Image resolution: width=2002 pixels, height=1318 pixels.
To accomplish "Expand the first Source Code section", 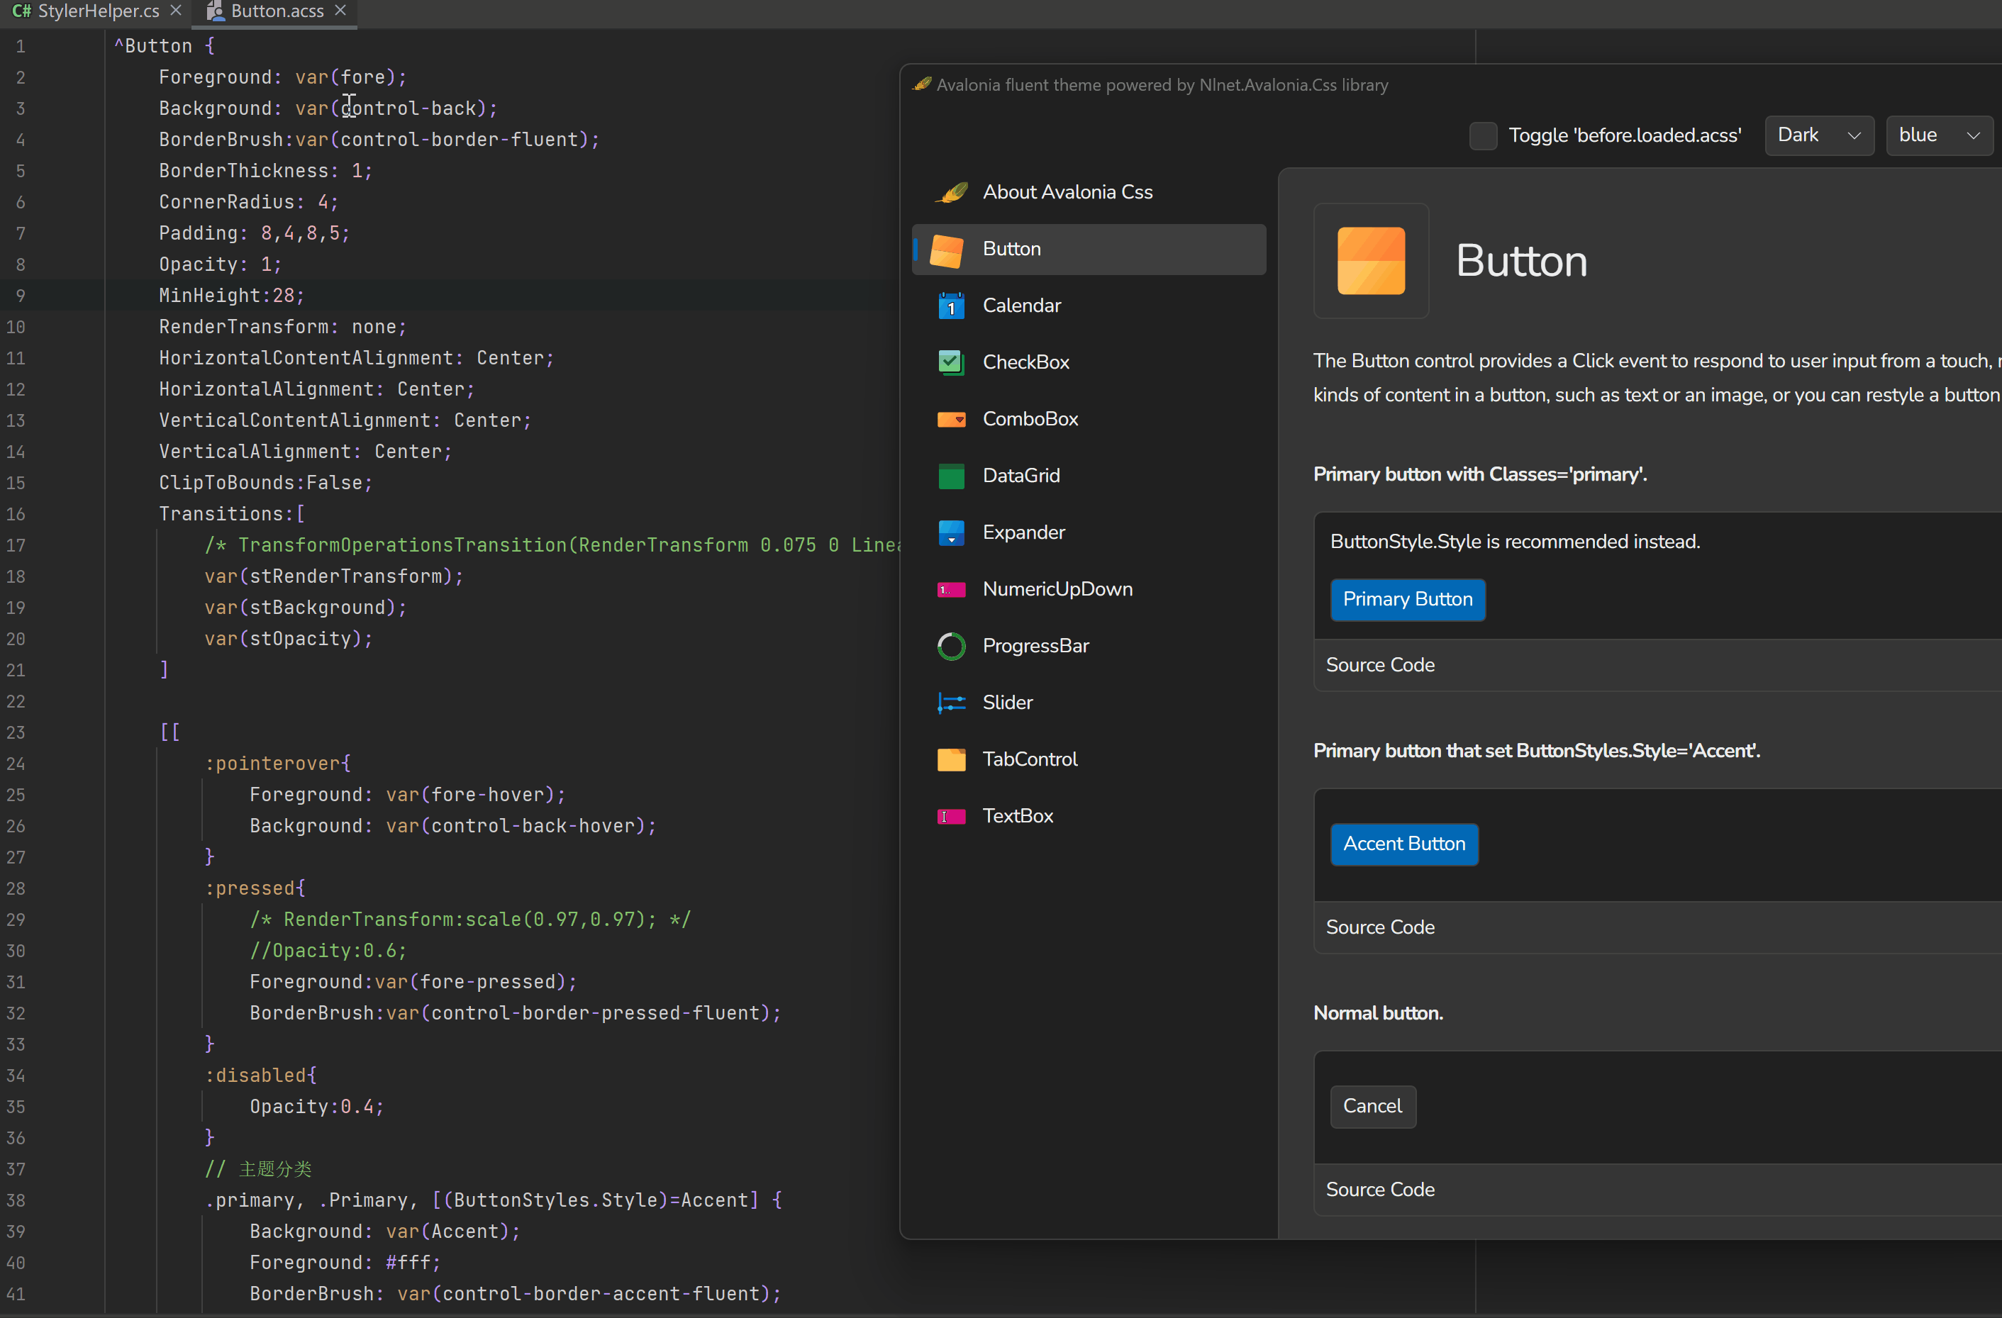I will point(1379,665).
